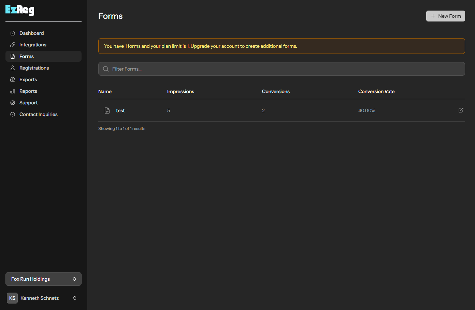Select the Forms document icon in sidebar

[13, 56]
